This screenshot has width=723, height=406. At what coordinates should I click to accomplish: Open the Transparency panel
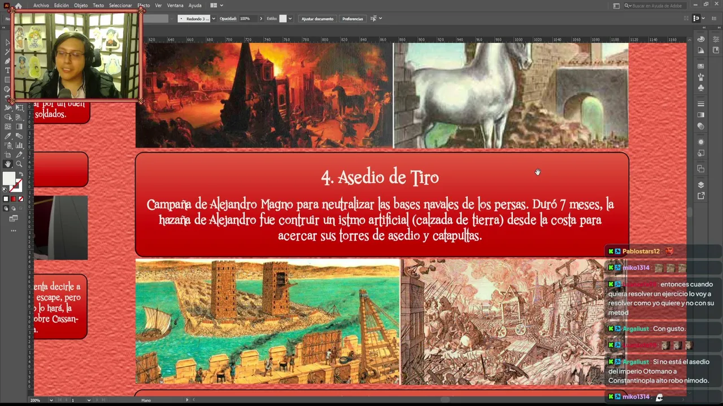tap(701, 126)
